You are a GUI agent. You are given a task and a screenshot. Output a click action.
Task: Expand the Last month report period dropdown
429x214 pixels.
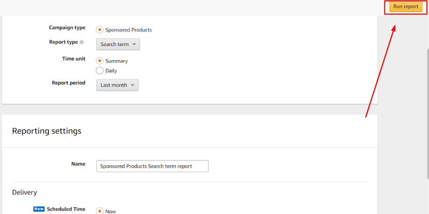117,85
